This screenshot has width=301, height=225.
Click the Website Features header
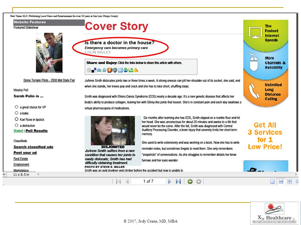(x=49, y=22)
